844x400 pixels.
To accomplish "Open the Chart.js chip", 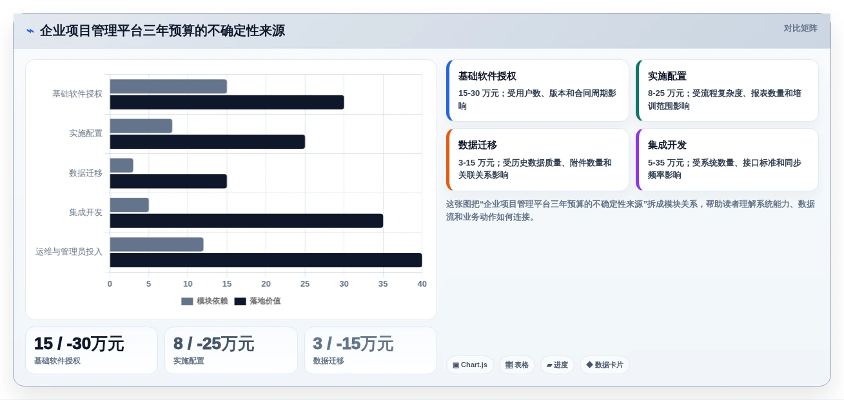I will click(x=470, y=365).
